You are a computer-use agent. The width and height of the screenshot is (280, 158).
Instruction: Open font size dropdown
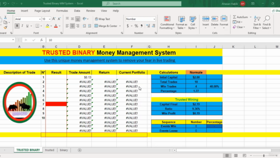click(x=49, y=19)
